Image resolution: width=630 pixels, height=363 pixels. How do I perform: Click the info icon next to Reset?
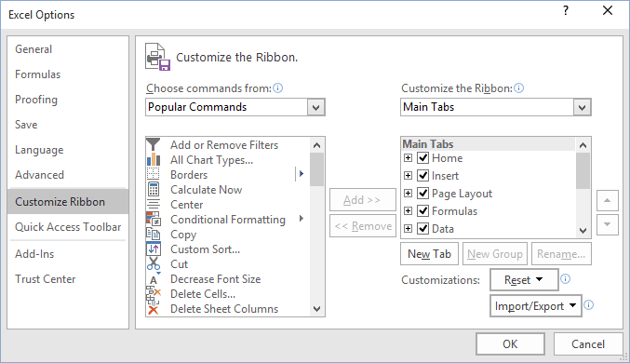click(x=565, y=279)
